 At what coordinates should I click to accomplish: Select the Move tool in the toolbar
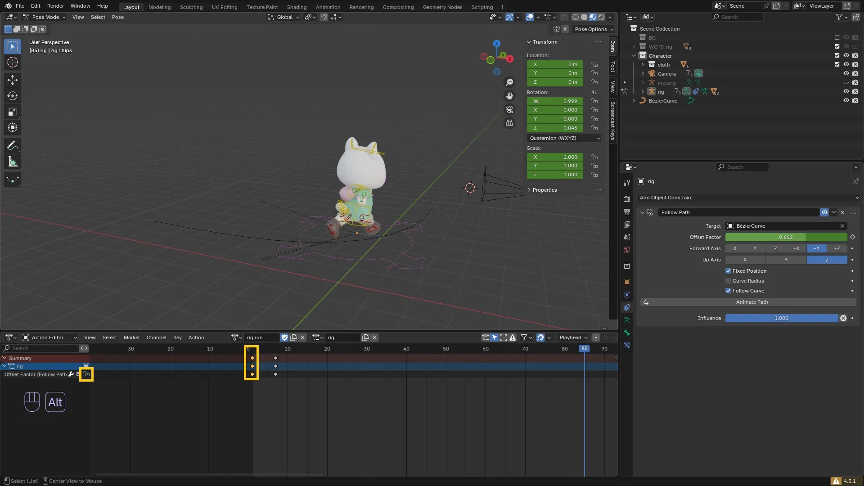(x=13, y=80)
